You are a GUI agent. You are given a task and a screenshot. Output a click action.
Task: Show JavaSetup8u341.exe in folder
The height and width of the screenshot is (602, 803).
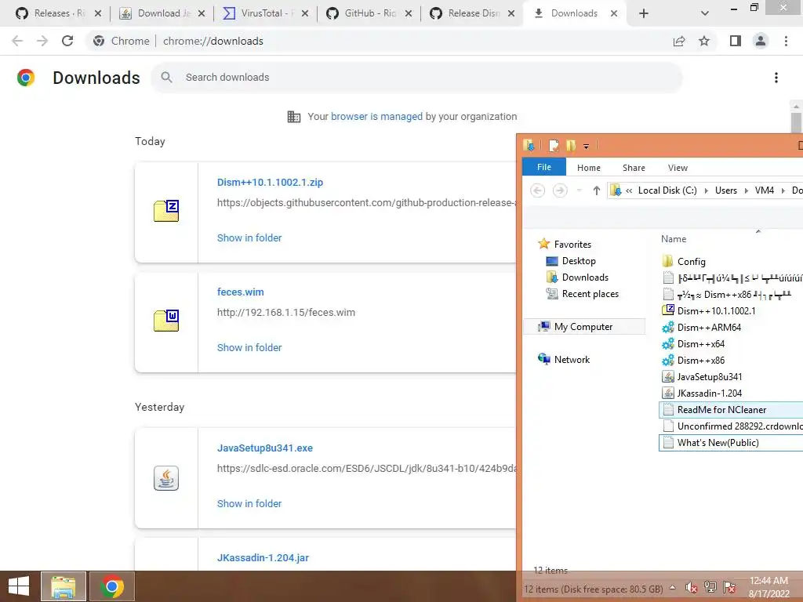point(249,504)
